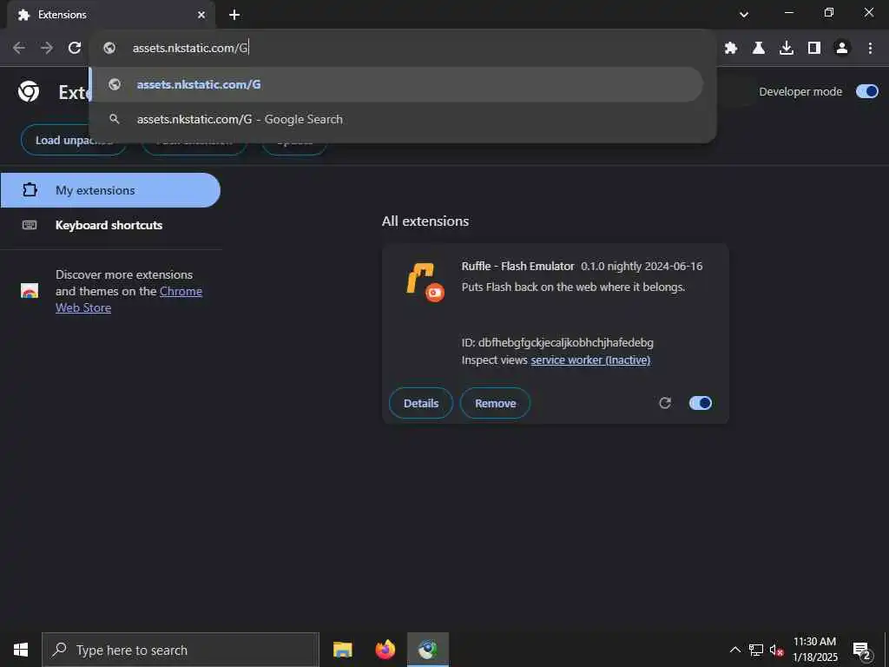This screenshot has width=889, height=667.
Task: Open File Explorer from taskbar
Action: click(x=342, y=650)
